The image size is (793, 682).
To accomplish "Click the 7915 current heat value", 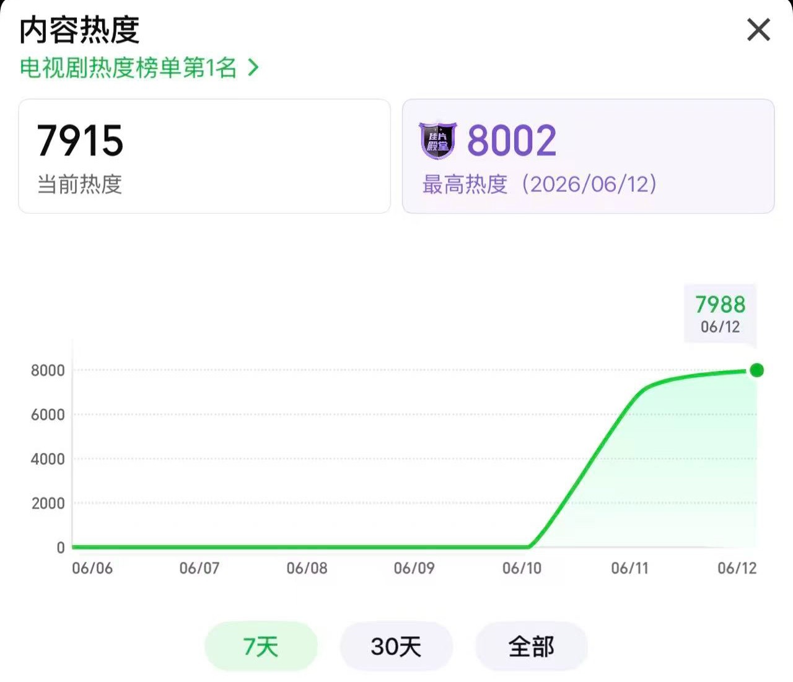I will tap(80, 141).
